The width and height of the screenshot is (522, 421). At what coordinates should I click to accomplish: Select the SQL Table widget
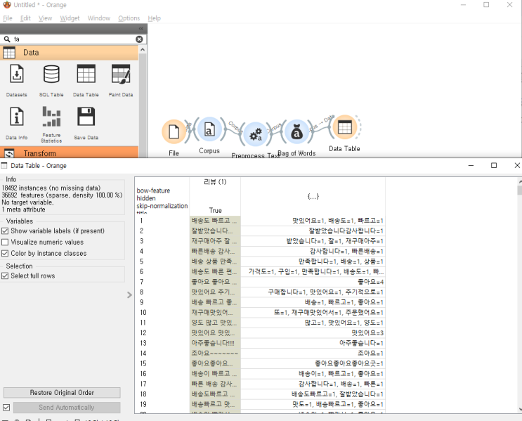51,80
